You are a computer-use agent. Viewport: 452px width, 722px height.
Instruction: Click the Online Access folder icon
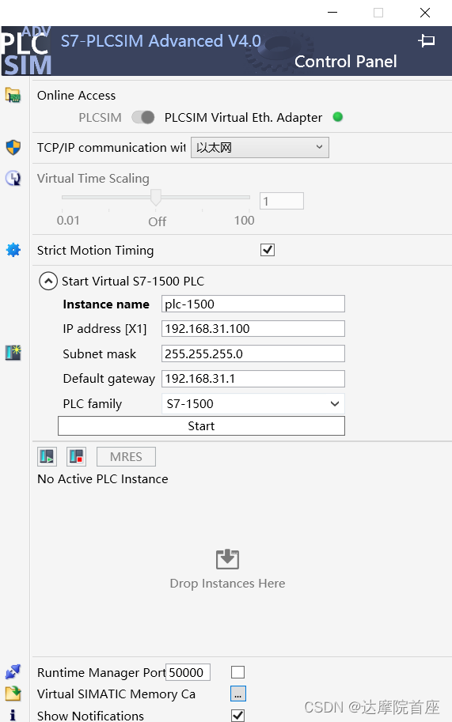13,96
